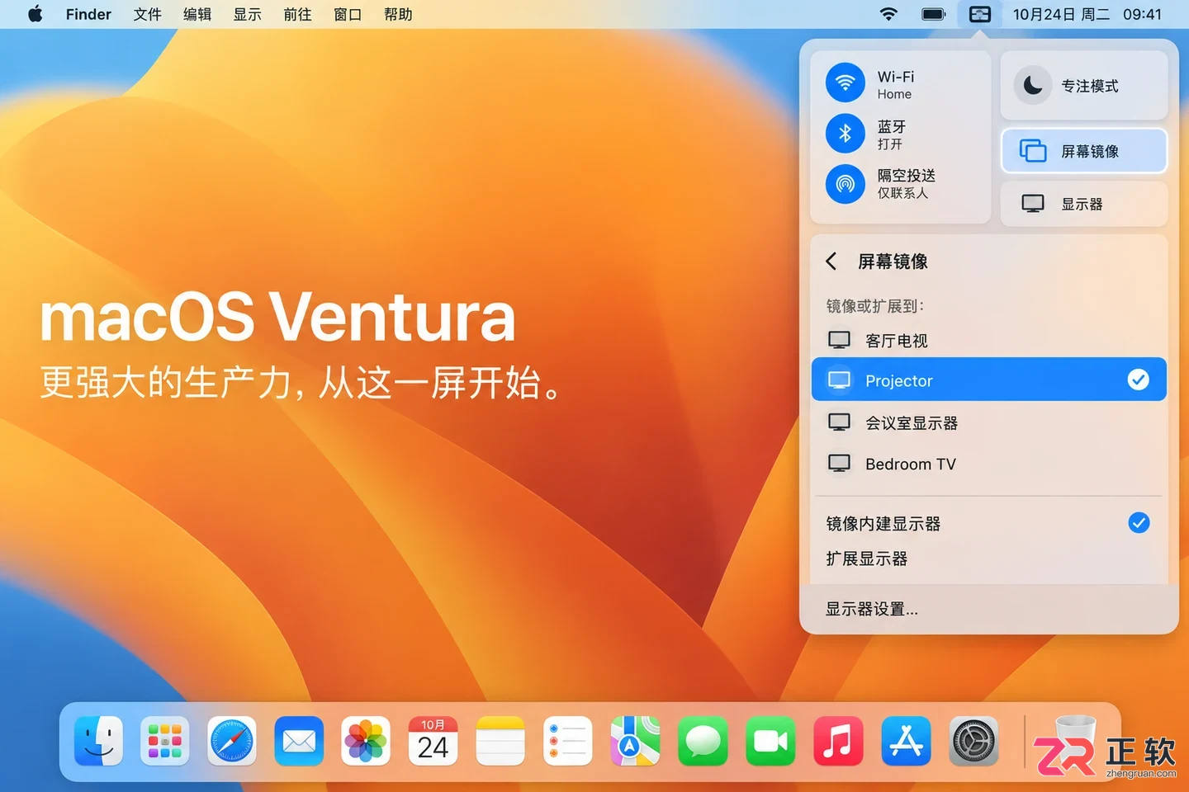Close Control Center via its menu bar icon
This screenshot has width=1189, height=792.
pyautogui.click(x=979, y=14)
